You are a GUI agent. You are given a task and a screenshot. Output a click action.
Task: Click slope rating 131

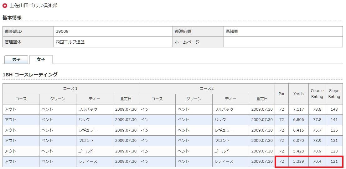[x=334, y=140]
